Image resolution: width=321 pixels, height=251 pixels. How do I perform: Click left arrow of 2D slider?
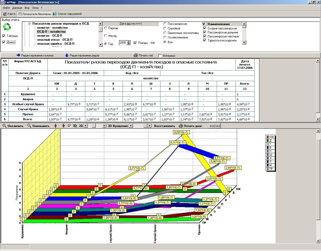86,126
